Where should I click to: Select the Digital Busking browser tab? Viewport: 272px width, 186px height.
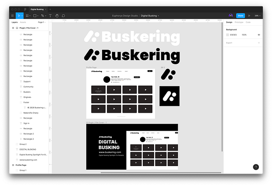point(37,10)
